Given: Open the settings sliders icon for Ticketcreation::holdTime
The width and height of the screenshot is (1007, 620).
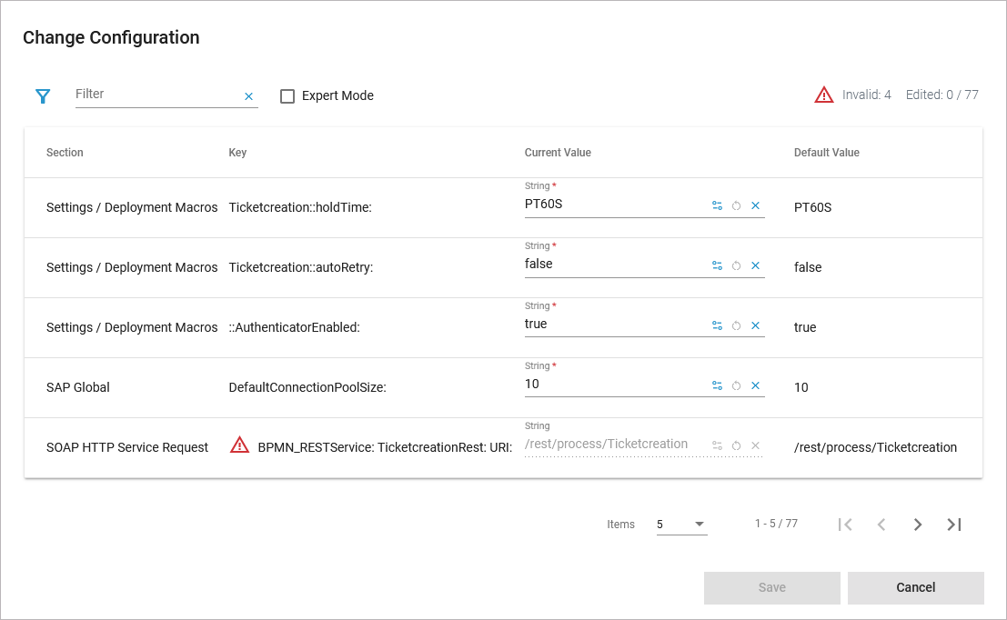Looking at the screenshot, I should (717, 206).
